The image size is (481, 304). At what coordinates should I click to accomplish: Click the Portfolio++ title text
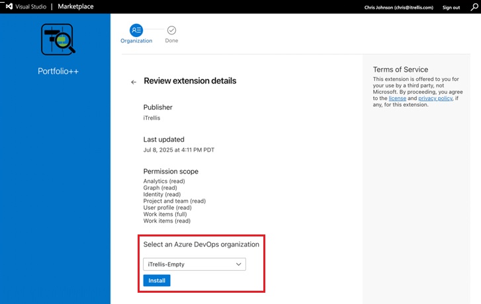58,72
